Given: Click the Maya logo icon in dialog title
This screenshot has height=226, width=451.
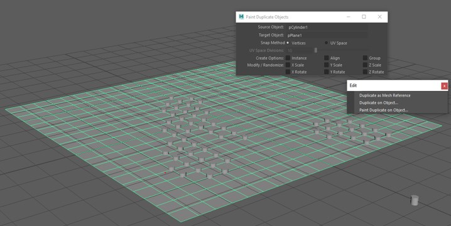Looking at the screenshot, I should pyautogui.click(x=241, y=17).
